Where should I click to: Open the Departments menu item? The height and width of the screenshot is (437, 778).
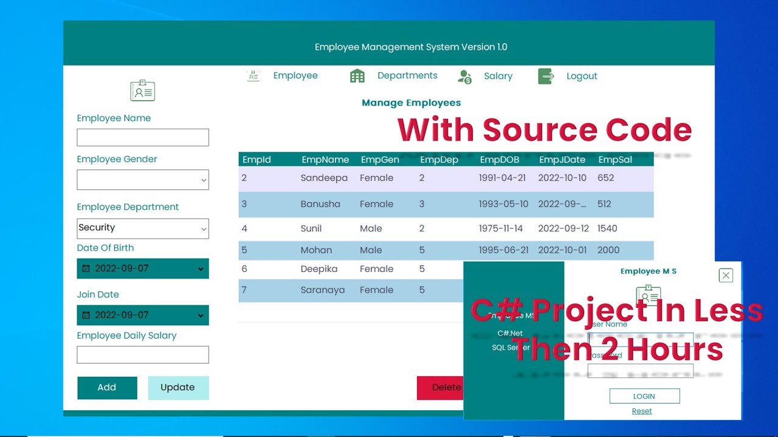(407, 76)
